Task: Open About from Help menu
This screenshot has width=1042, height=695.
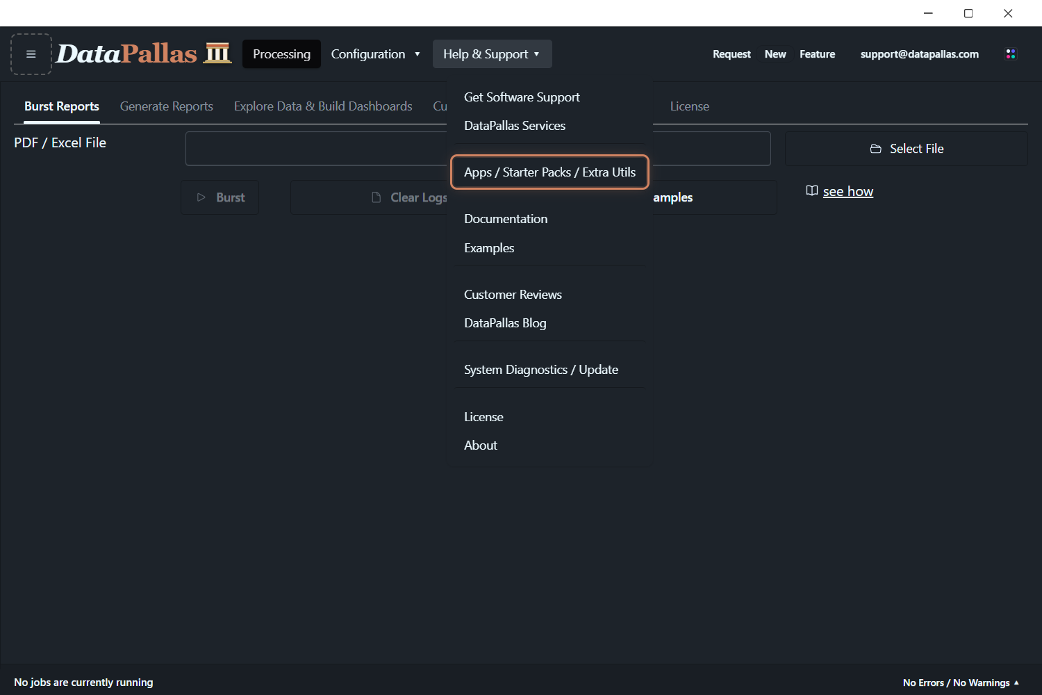Action: (481, 445)
